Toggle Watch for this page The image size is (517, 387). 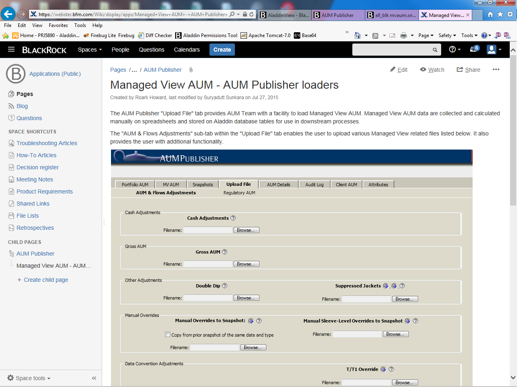(x=432, y=70)
